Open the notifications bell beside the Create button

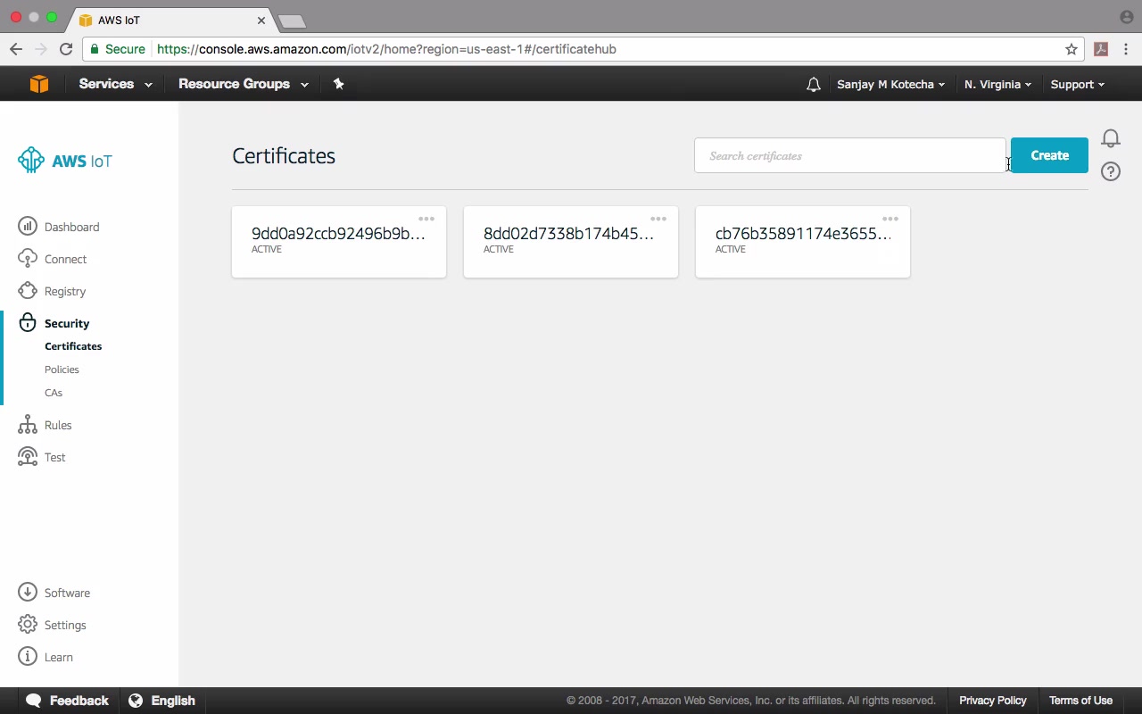[1111, 138]
